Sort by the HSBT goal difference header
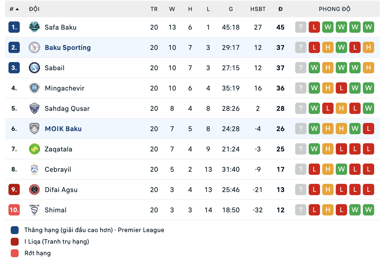The image size is (386, 260). pyautogui.click(x=258, y=9)
